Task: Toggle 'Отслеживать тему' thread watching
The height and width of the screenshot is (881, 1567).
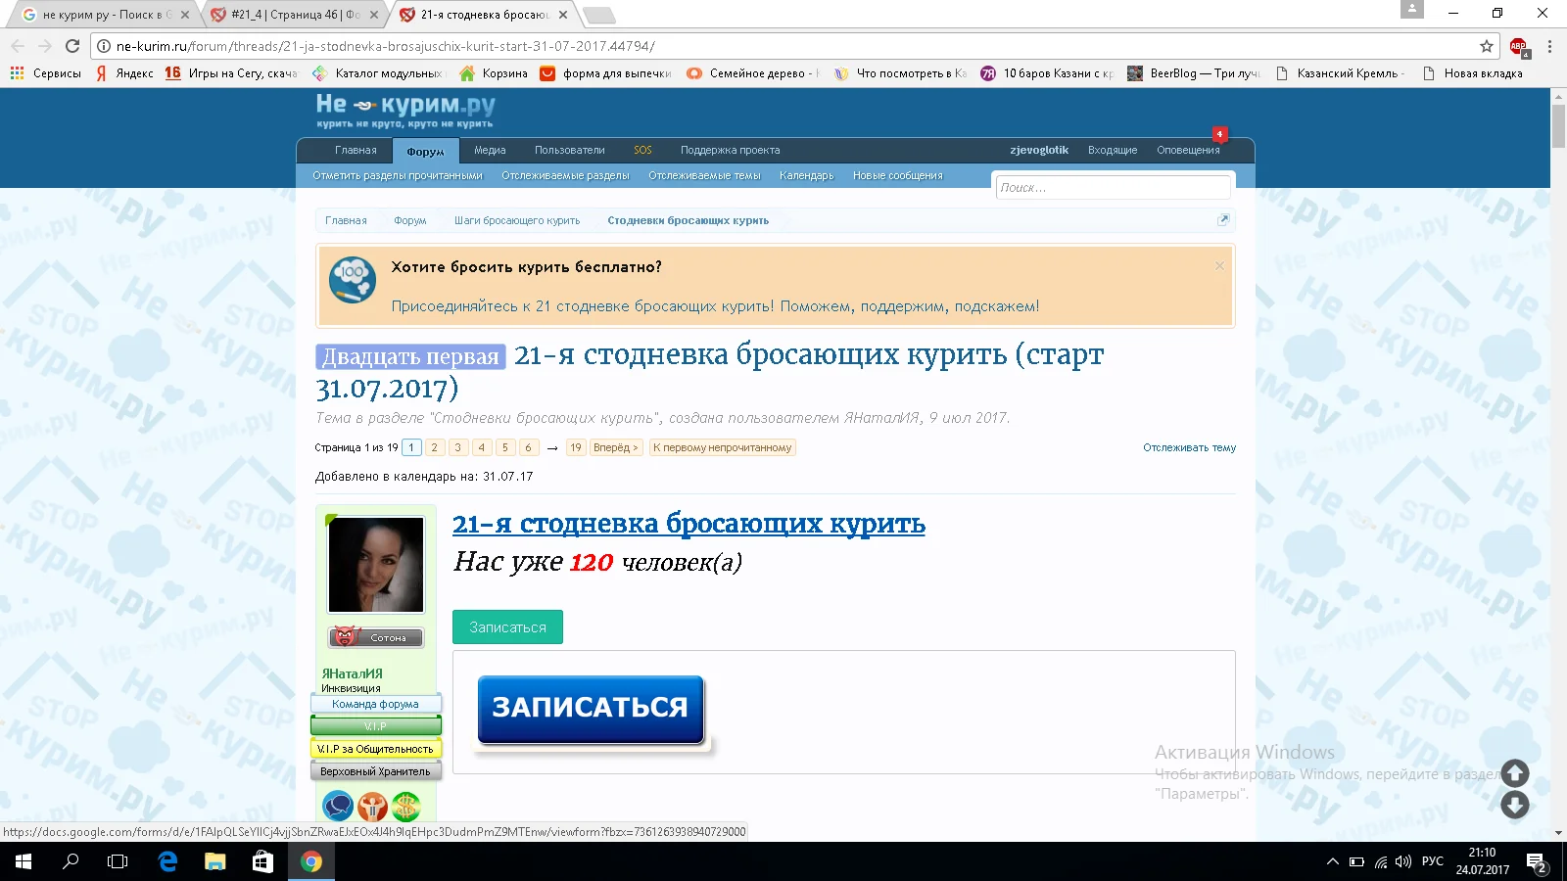Action: pyautogui.click(x=1189, y=447)
